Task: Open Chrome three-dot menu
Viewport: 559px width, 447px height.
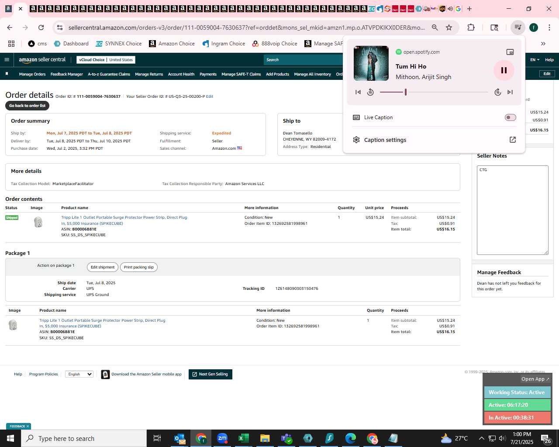Action: pos(549,28)
